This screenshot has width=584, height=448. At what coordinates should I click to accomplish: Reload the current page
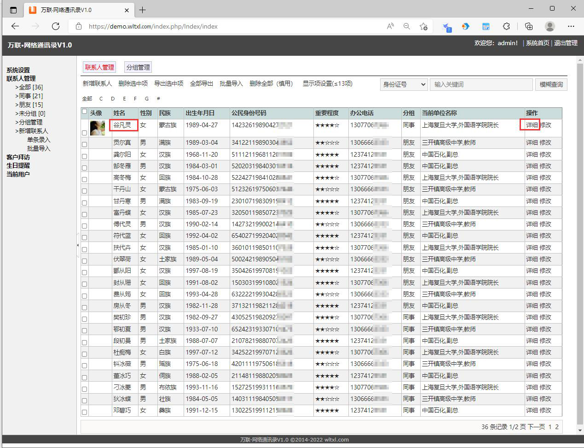point(56,26)
